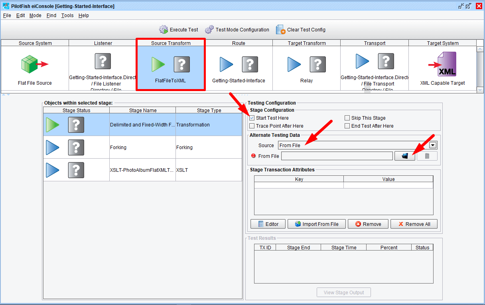Click question mark icon in Forking row
The image size is (485, 305).
click(76, 147)
